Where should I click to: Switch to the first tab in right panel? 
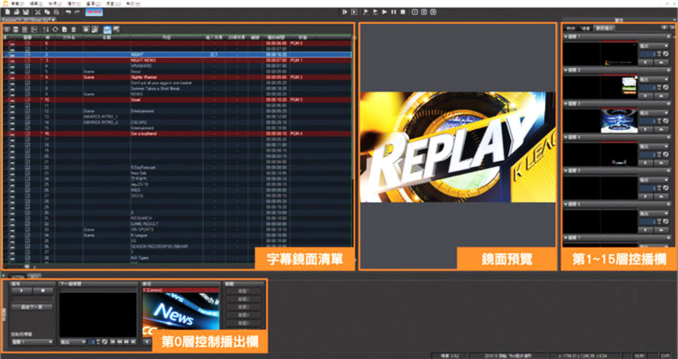[x=571, y=29]
